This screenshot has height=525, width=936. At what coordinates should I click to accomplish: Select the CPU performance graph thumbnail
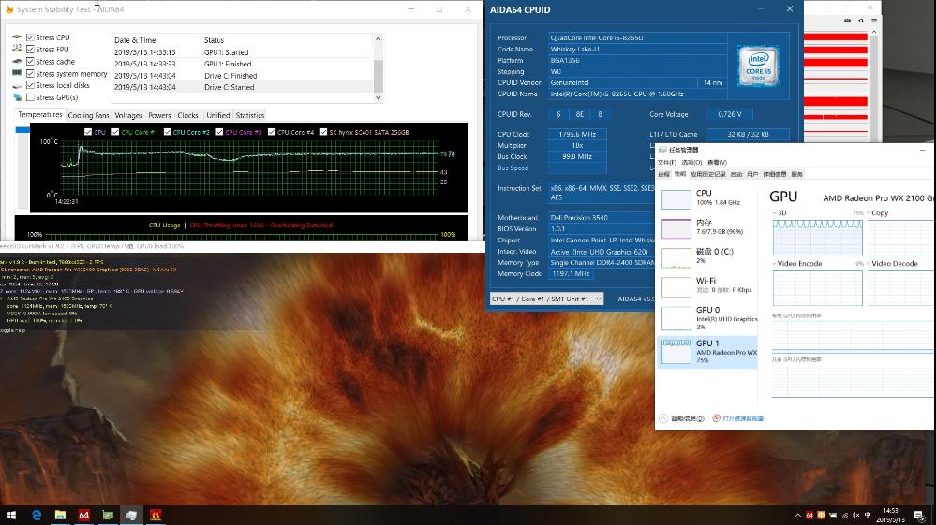pos(676,198)
